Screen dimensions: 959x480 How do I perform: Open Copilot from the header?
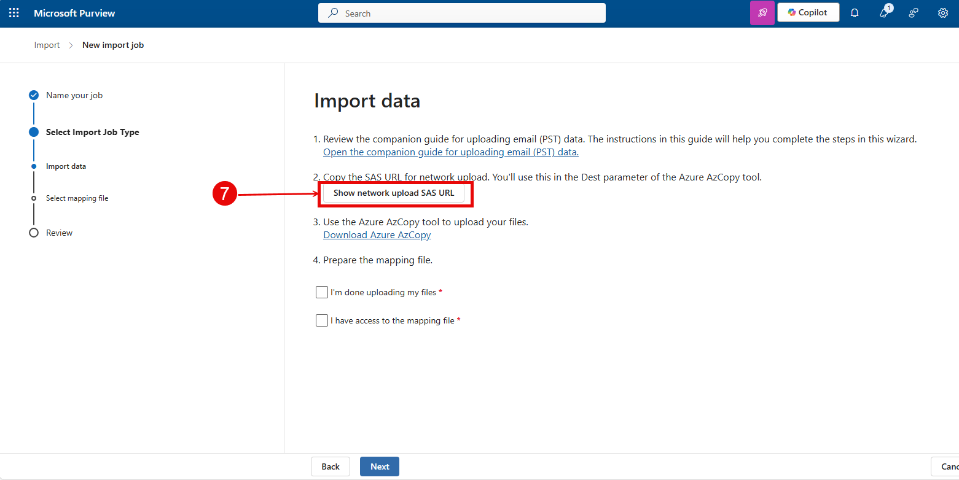(x=808, y=13)
